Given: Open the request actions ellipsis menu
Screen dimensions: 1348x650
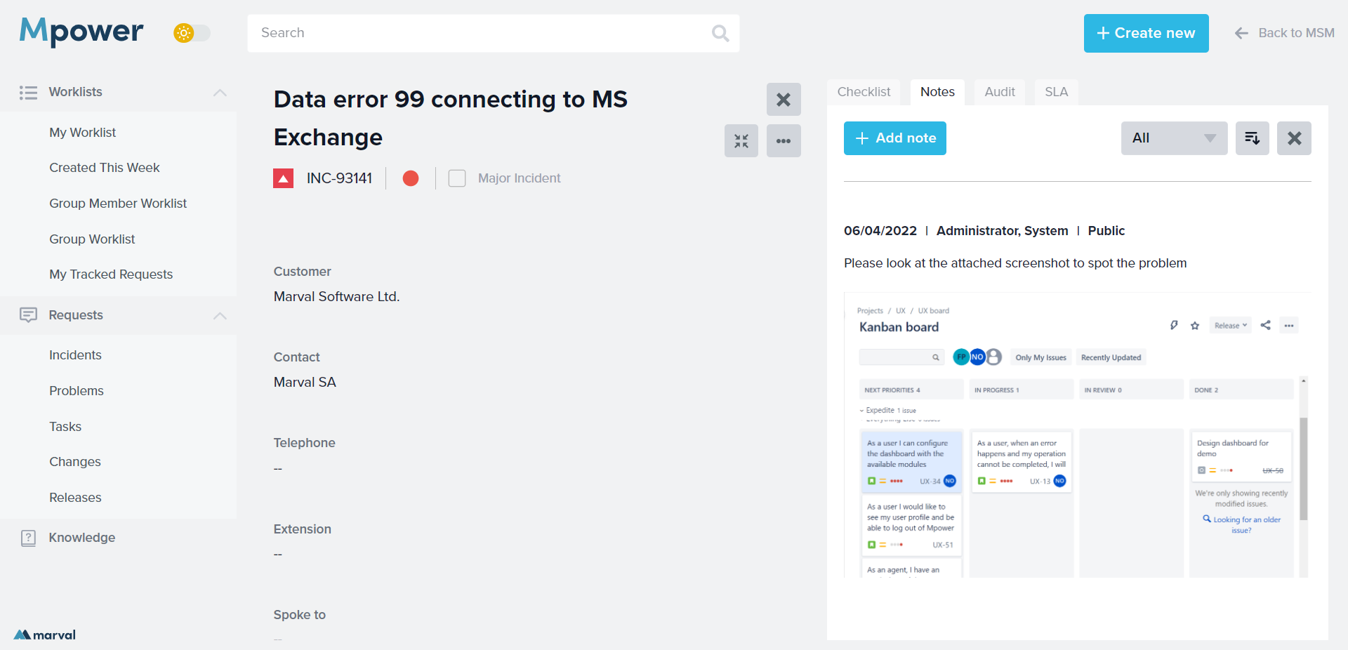Looking at the screenshot, I should [x=784, y=140].
